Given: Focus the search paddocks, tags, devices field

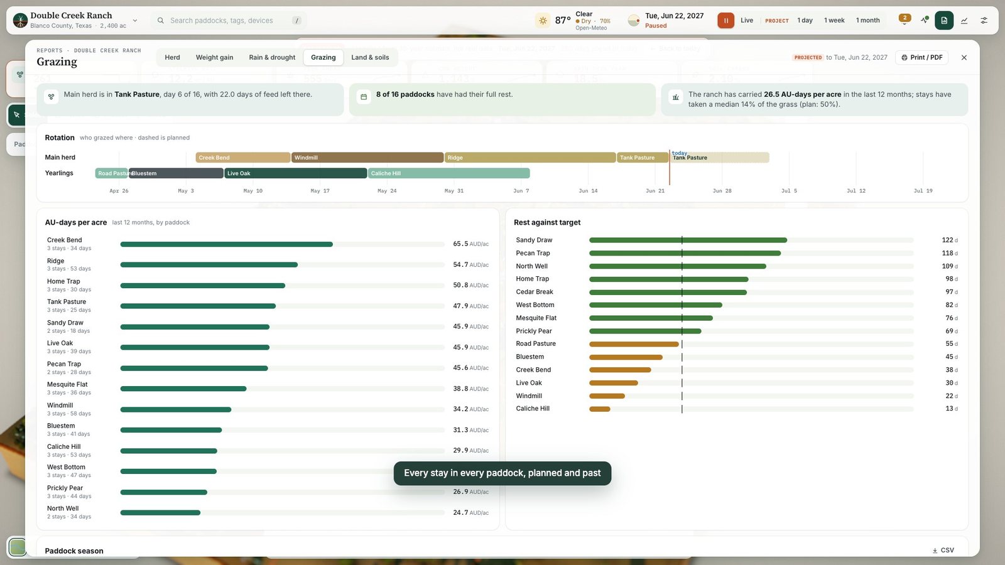Looking at the screenshot, I should pos(229,21).
